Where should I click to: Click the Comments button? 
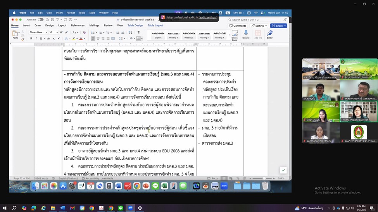[x=238, y=26]
